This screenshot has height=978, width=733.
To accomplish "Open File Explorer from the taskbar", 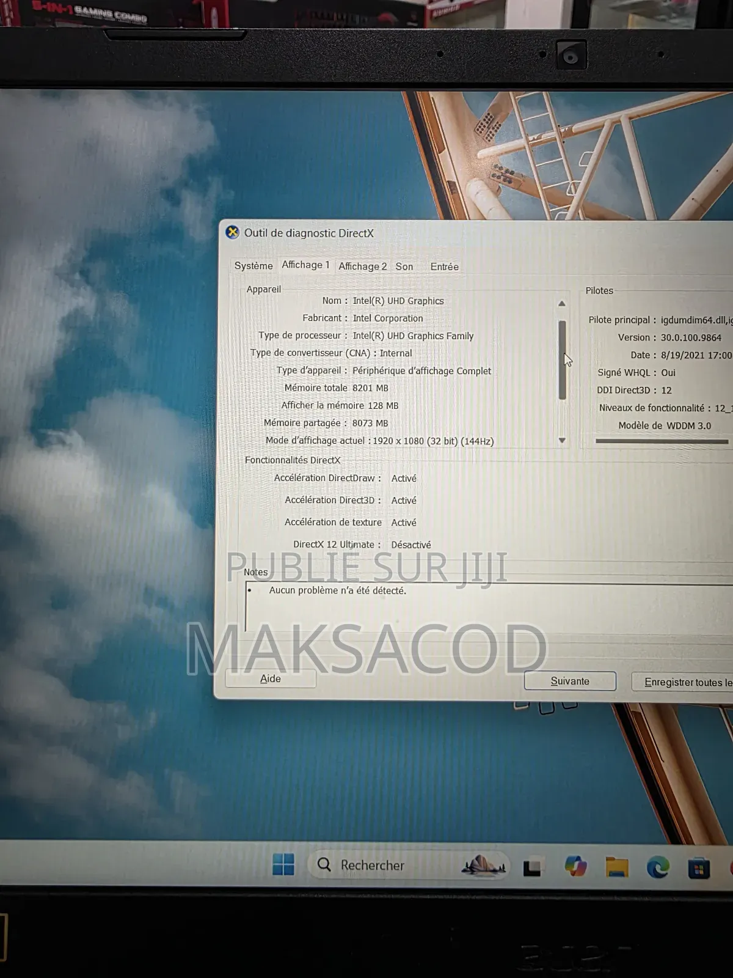I will [x=617, y=867].
